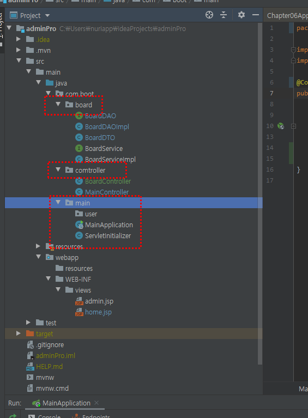Click the webapp web folder icon

(x=49, y=257)
